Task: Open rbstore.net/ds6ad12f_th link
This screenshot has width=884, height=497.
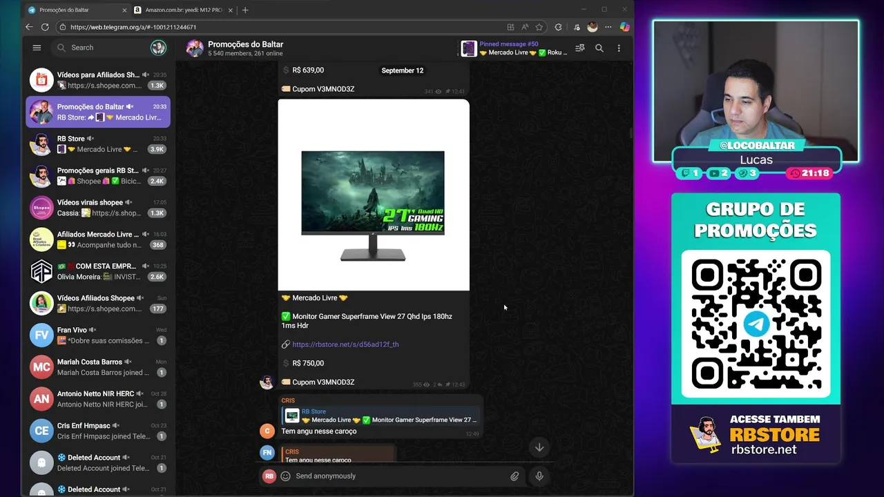Action: (345, 344)
